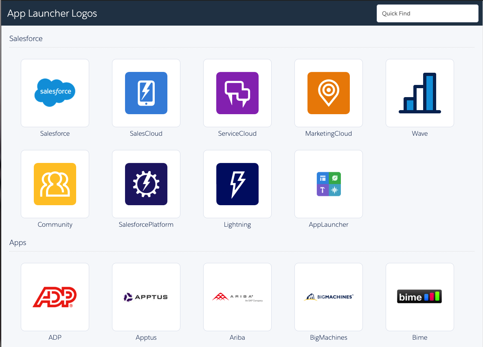Click the 'Bime' caption text
483x347 pixels.
point(419,338)
